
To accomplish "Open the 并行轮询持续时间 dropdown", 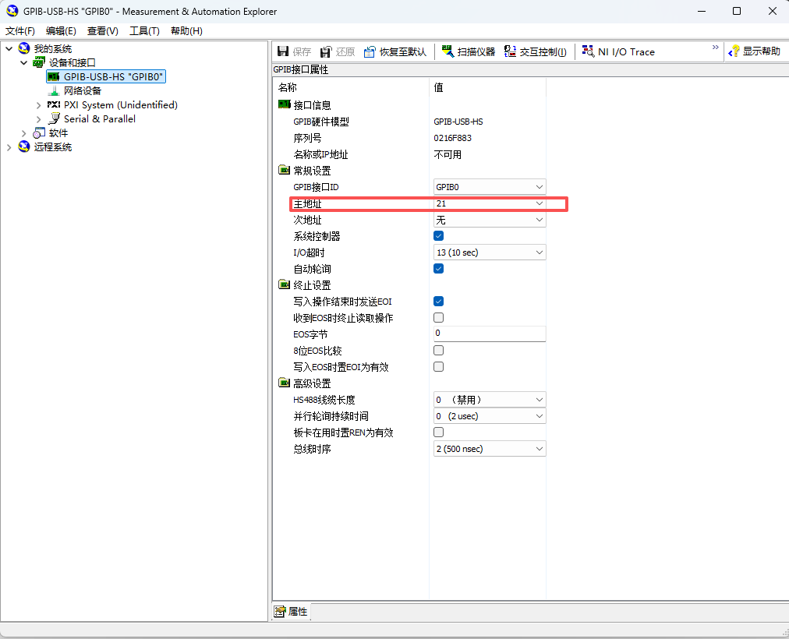I will [x=490, y=416].
